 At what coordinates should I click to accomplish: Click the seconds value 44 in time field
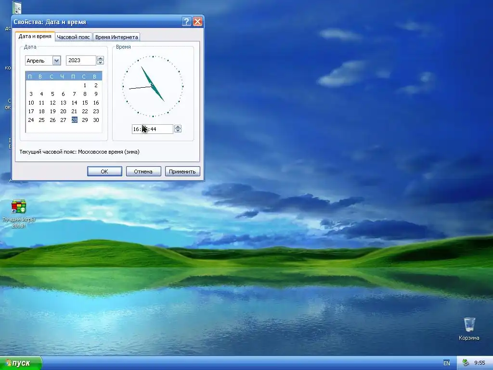click(x=153, y=129)
